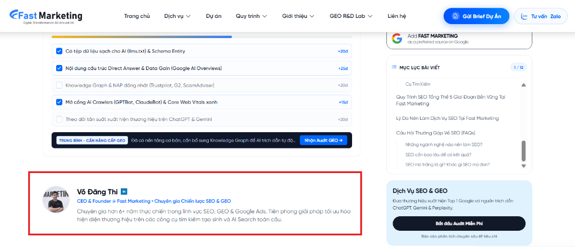Jump to Quy Trình SEO Tổng Thể section
Screen dimensions: 575x247
tap(451, 100)
